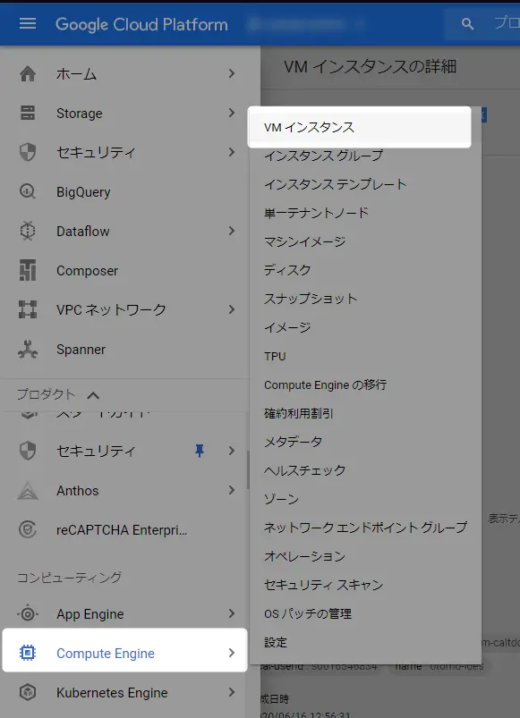Expand the ホーム submenu arrow
The height and width of the screenshot is (718, 520).
[x=232, y=73]
